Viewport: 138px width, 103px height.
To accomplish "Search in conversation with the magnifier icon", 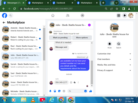I will pos(119,44).
